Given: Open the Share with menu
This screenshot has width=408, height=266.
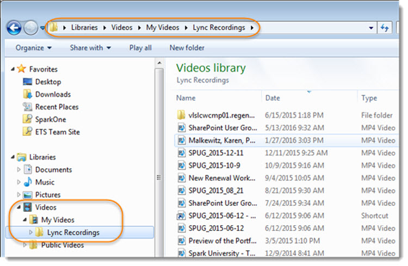Looking at the screenshot, I should click(90, 48).
